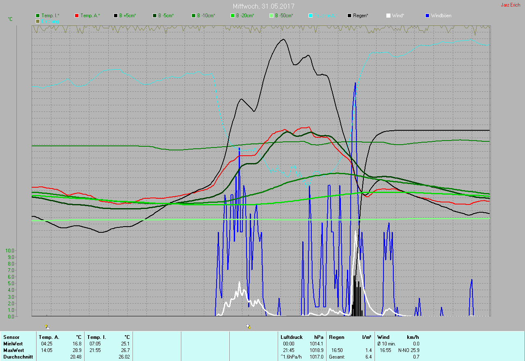Select the maximum outside temperature value "28.9"

[x=77, y=350]
